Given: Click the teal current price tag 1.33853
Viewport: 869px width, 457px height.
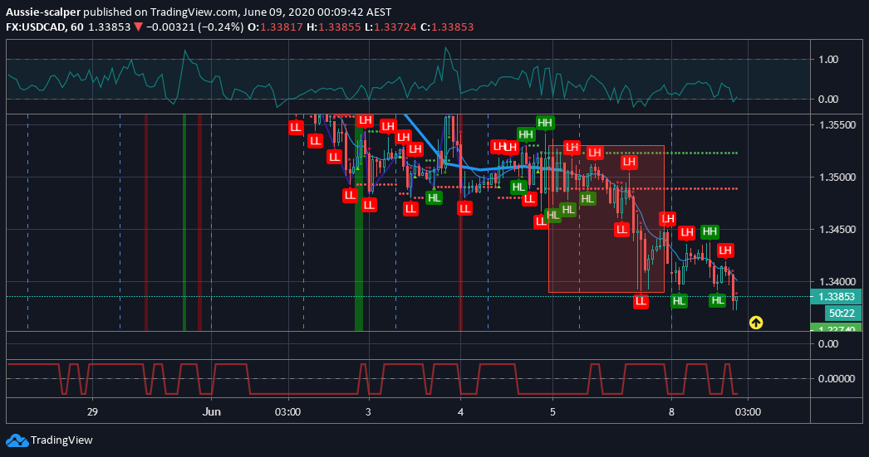Looking at the screenshot, I should point(837,297).
